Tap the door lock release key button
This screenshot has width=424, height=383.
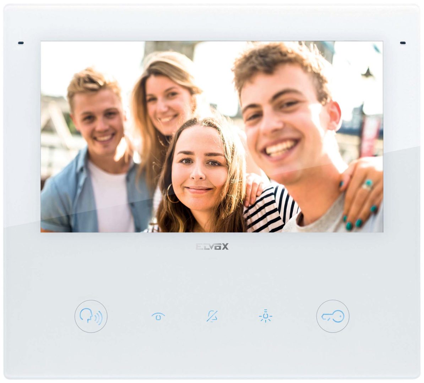tap(333, 316)
